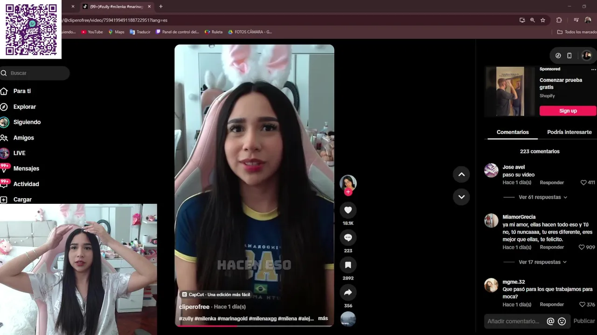Screen dimensions: 597x335
Task: Expand video description with más
Action: coord(323,319)
